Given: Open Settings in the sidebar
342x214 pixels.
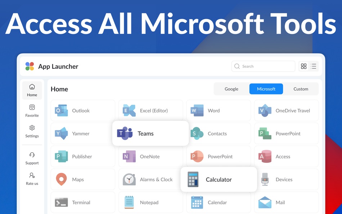Looking at the screenshot, I should 32,131.
